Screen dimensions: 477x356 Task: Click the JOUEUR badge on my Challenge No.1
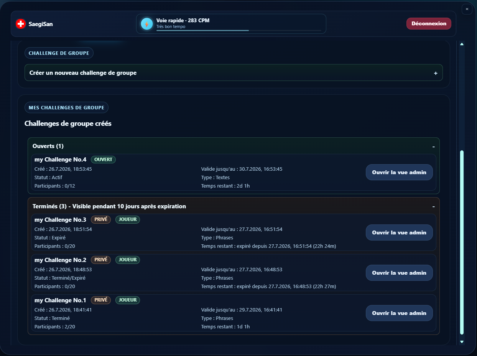[128, 300]
